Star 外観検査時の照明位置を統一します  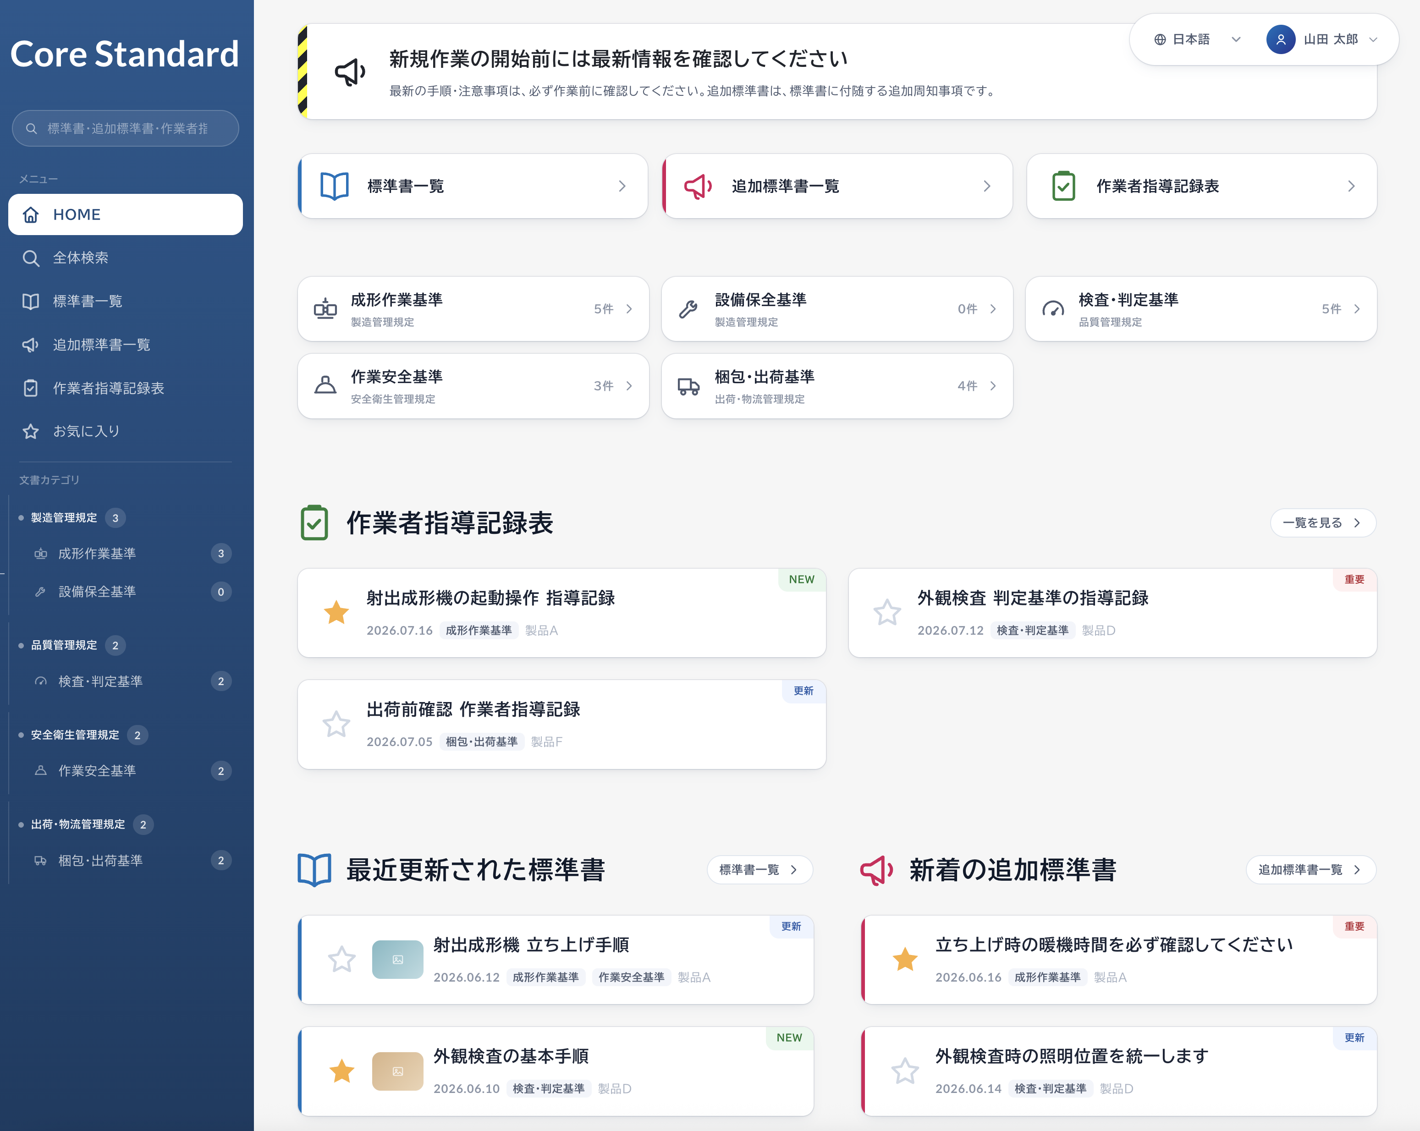pyautogui.click(x=905, y=1071)
